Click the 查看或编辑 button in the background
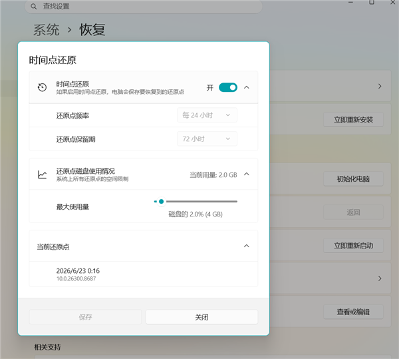 click(x=354, y=312)
